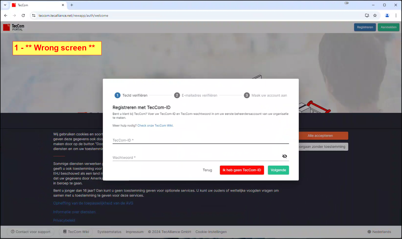Open Opheffing van de toepasselijkheid van de AVG

[x=93, y=203]
